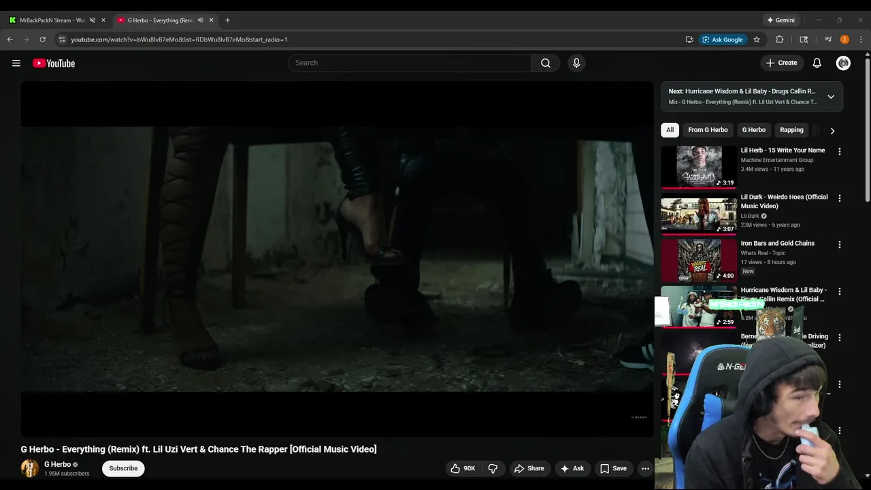Click the 'Machine Entertainment Group' channel name
Image resolution: width=871 pixels, height=490 pixels.
777,160
